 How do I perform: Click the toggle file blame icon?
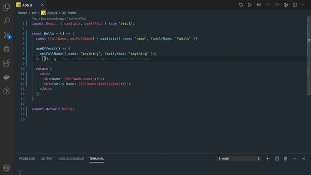286,5
